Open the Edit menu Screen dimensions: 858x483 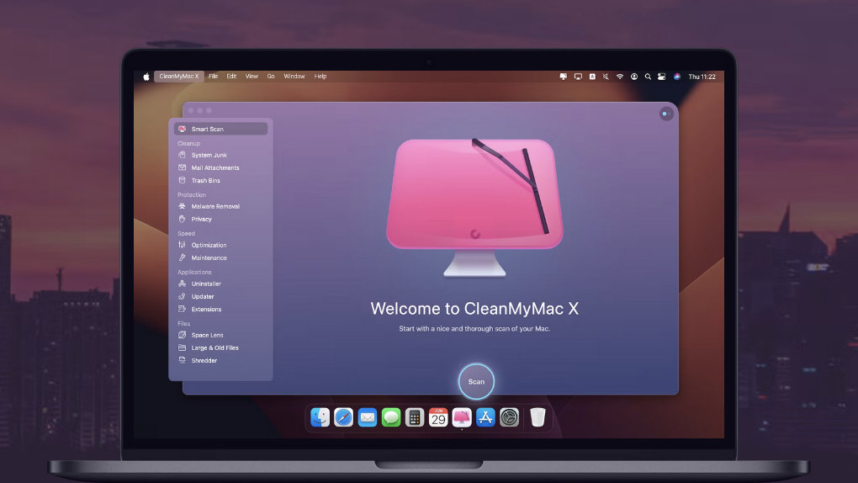(231, 77)
